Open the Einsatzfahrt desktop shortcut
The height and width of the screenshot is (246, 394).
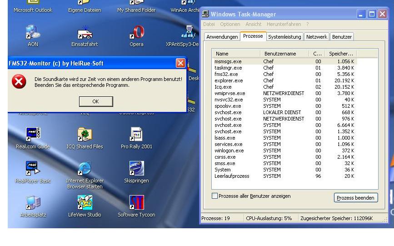(85, 33)
